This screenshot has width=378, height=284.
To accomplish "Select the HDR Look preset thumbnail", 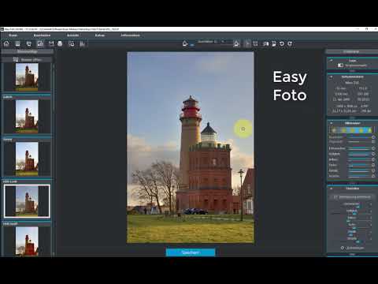I will coord(27,201).
